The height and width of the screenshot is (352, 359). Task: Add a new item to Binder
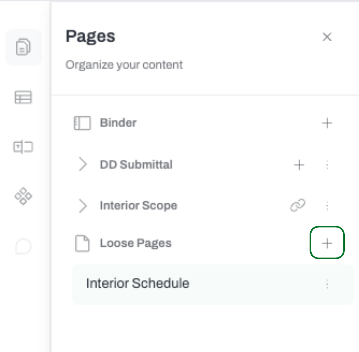click(327, 123)
